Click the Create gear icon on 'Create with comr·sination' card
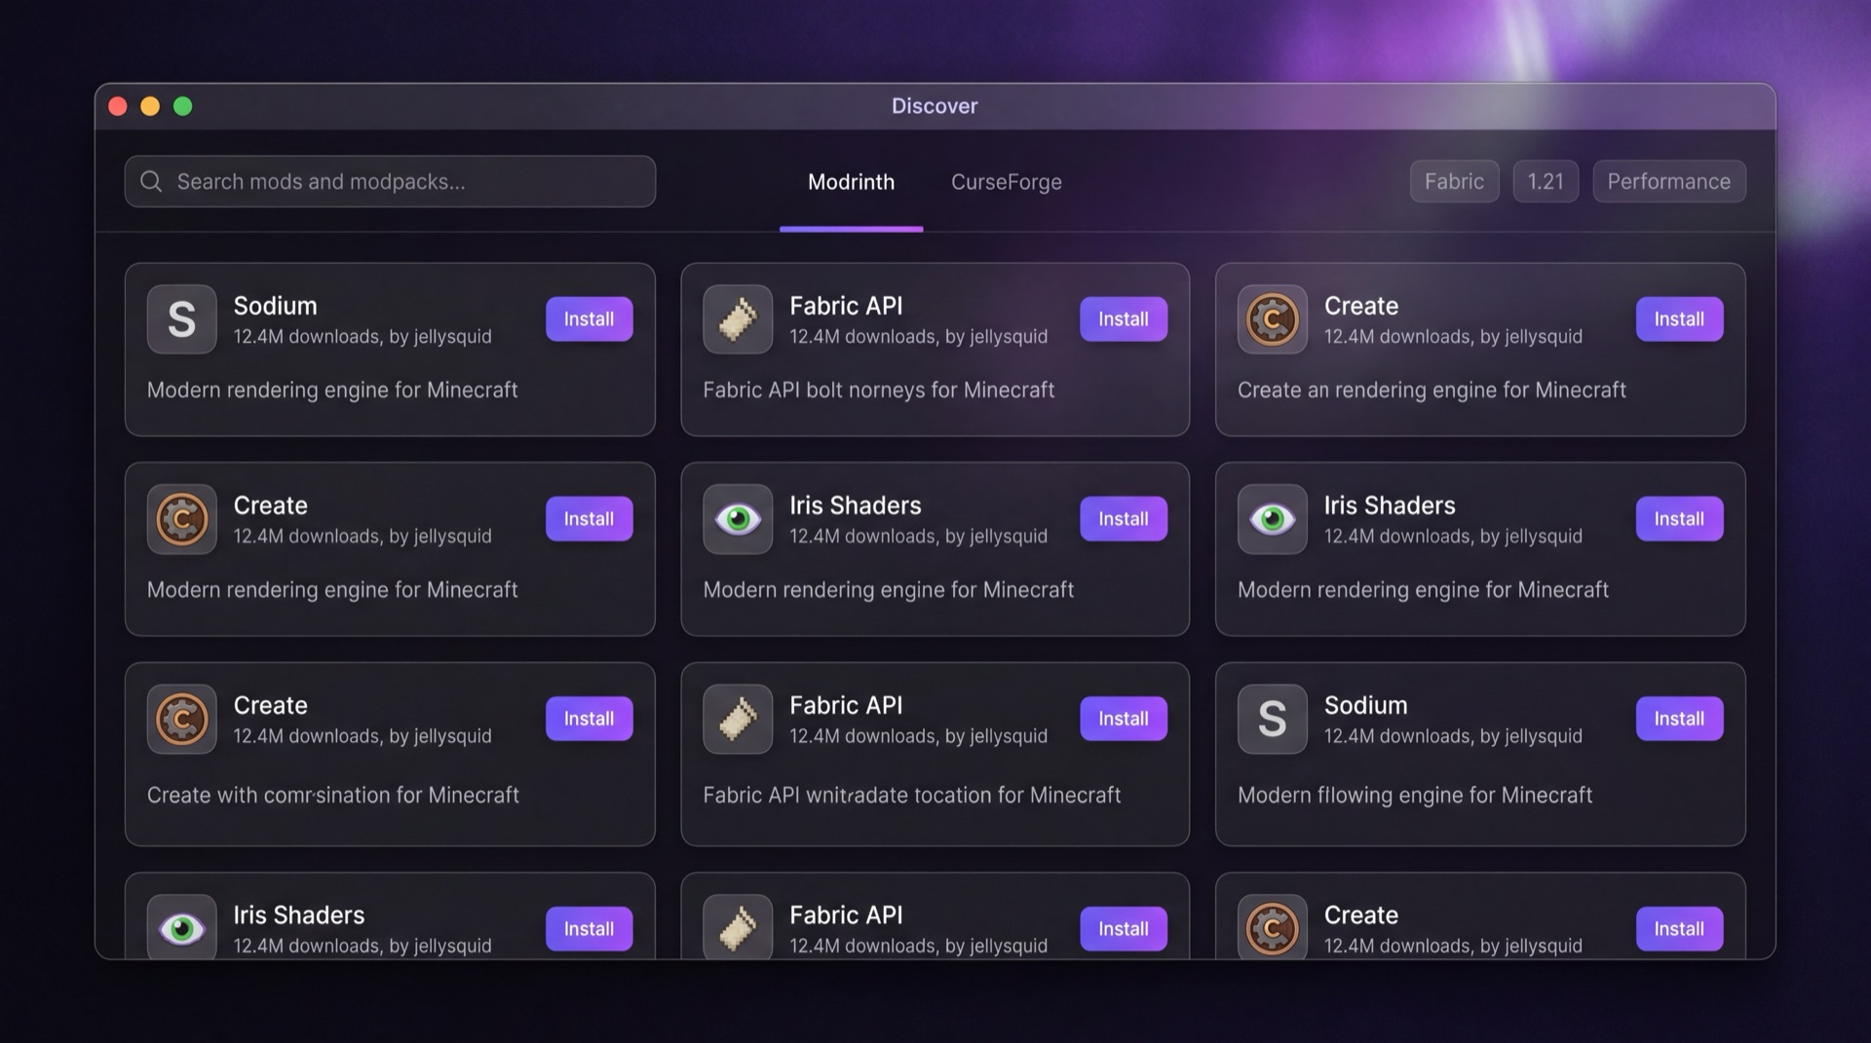1871x1043 pixels. pyautogui.click(x=182, y=719)
